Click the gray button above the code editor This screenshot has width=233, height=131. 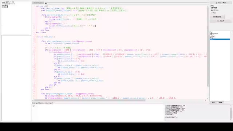[x=38, y=3]
